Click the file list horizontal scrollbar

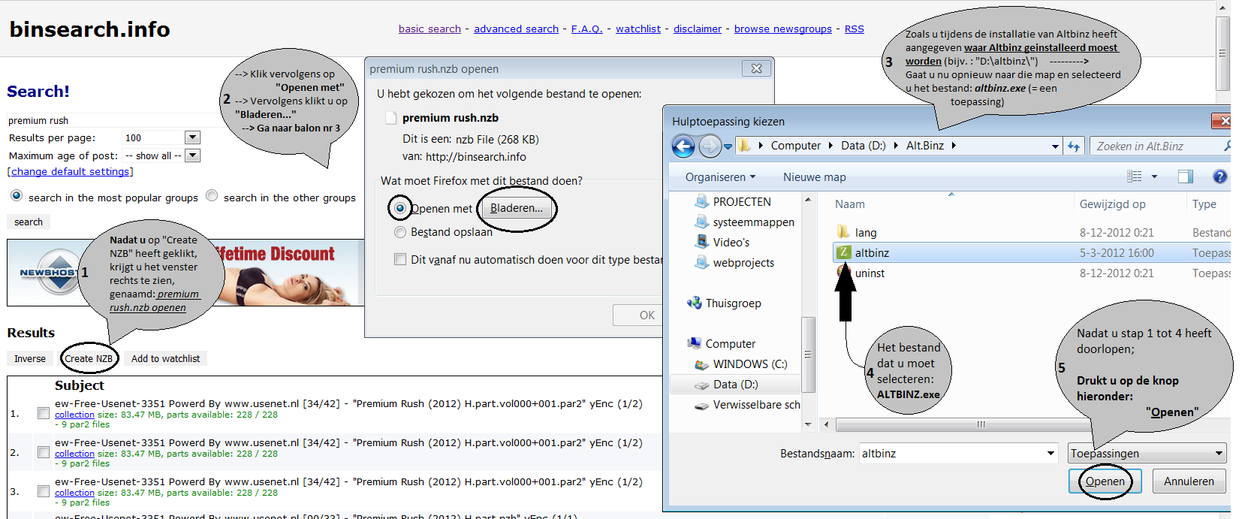pyautogui.click(x=980, y=424)
